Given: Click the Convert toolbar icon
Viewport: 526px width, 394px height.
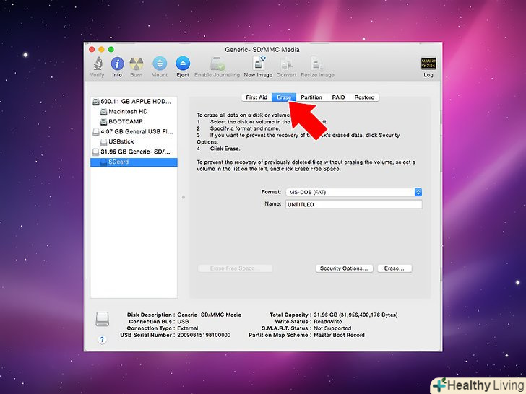Looking at the screenshot, I should pos(286,64).
